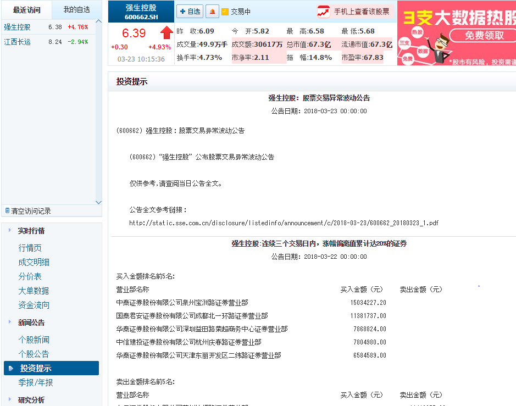
Task: Open 个股新闻 in sidebar
Action: coord(34,340)
